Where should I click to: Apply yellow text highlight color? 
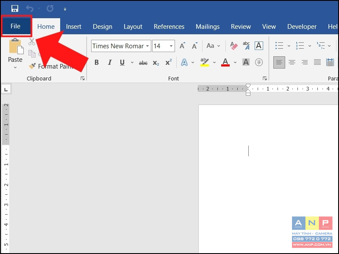(205, 62)
